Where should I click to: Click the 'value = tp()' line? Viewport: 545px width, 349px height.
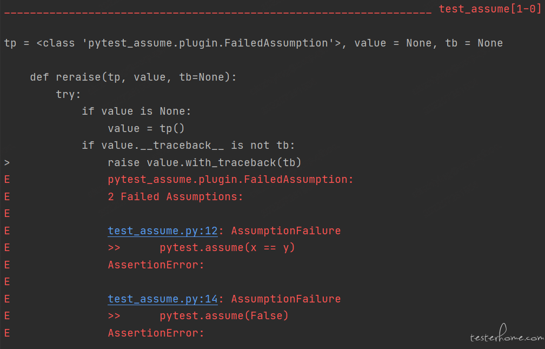coord(146,128)
